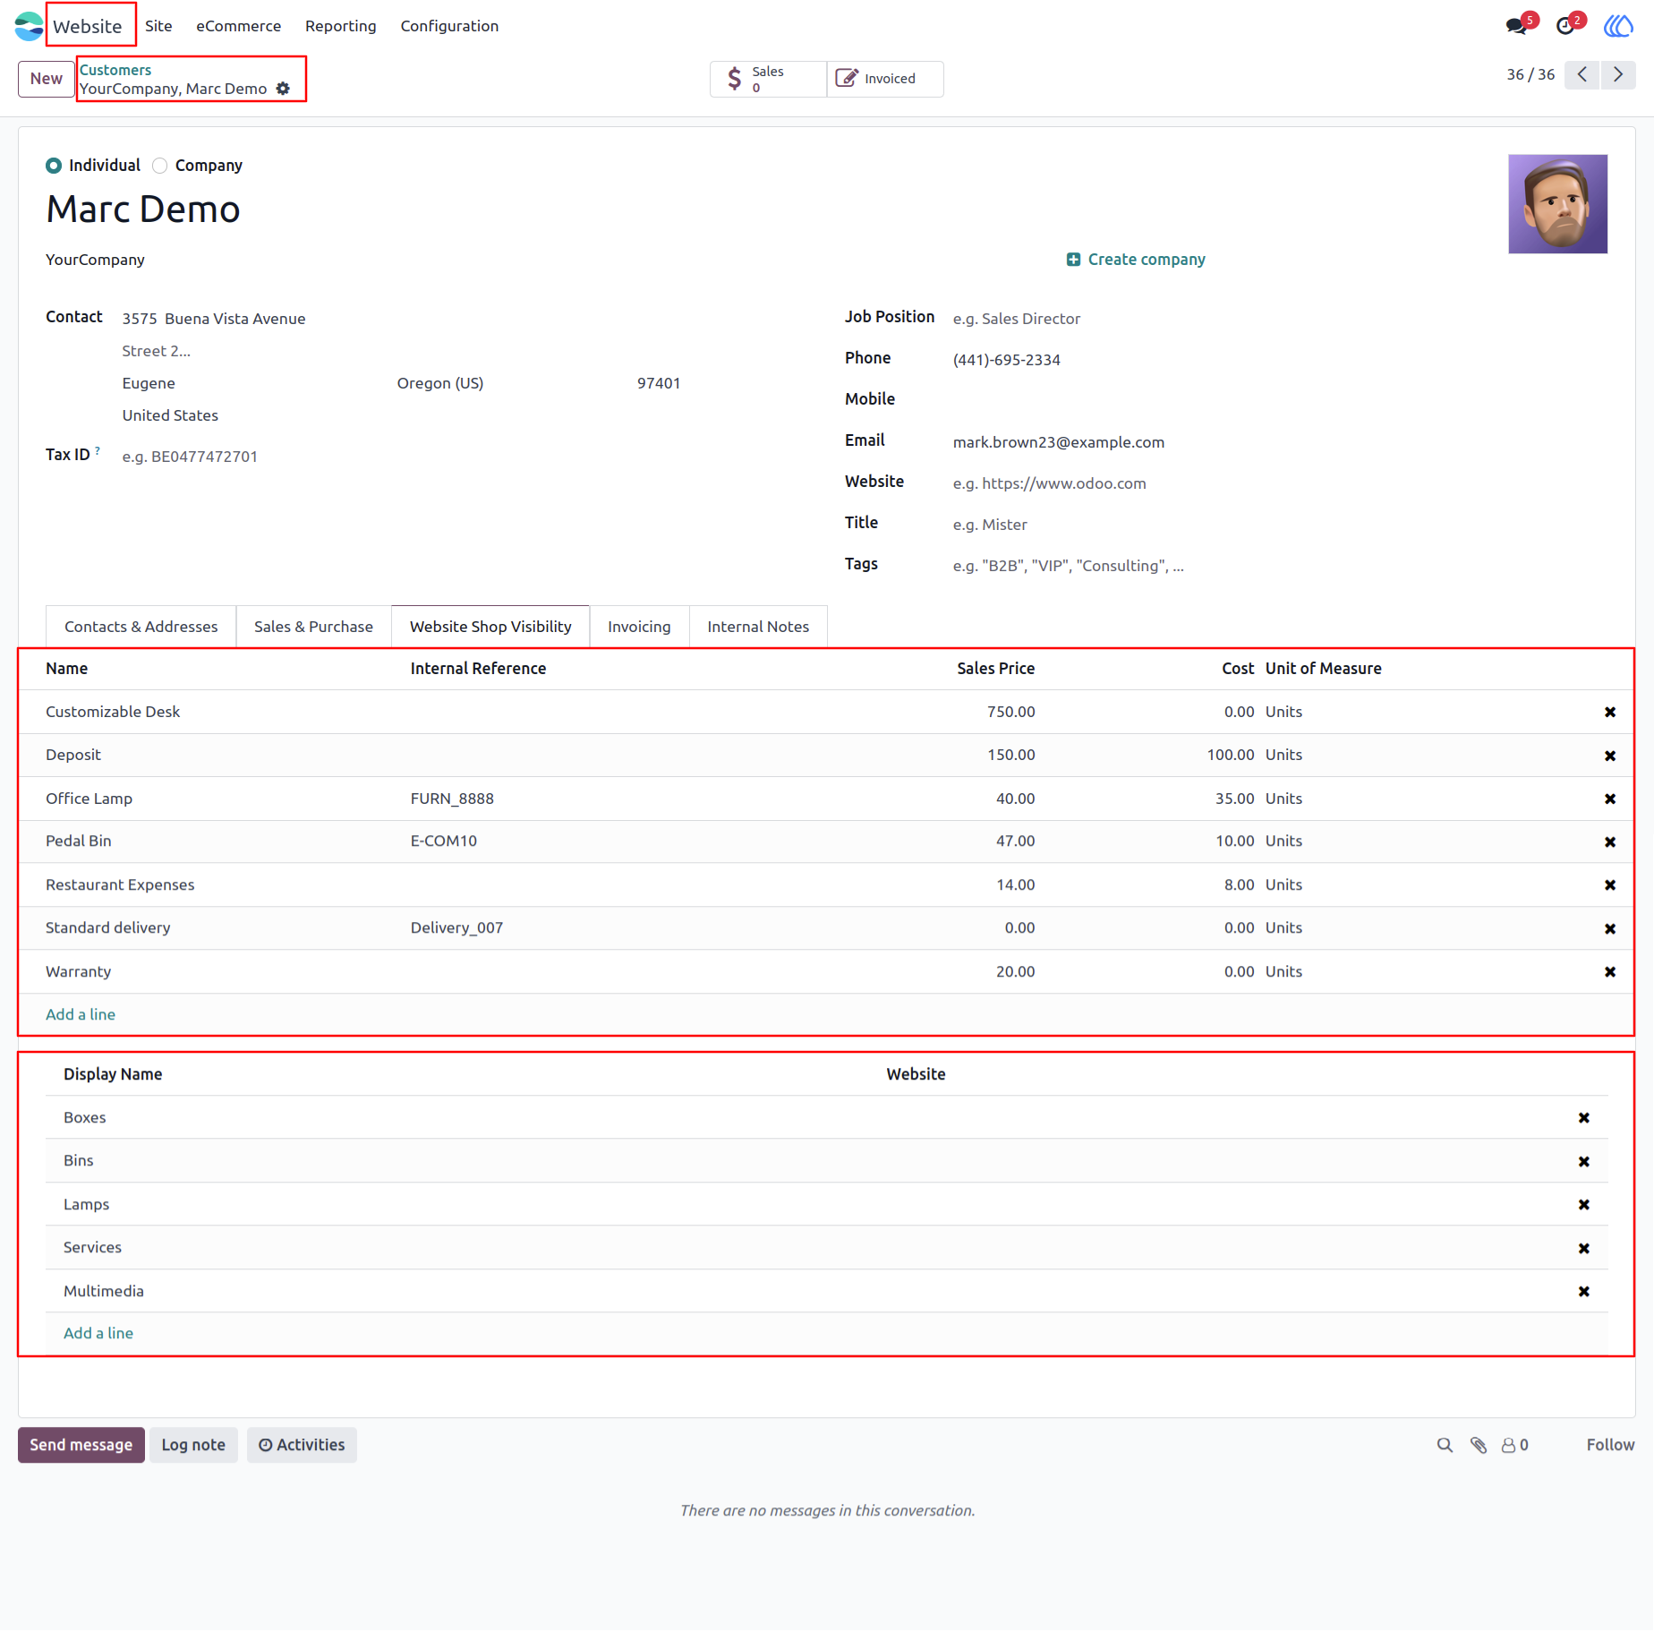This screenshot has width=1654, height=1632.
Task: Remove Restaurant Expenses row
Action: tap(1610, 885)
